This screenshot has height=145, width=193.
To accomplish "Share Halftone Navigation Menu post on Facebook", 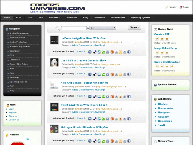I will pyautogui.click(x=129, y=52).
